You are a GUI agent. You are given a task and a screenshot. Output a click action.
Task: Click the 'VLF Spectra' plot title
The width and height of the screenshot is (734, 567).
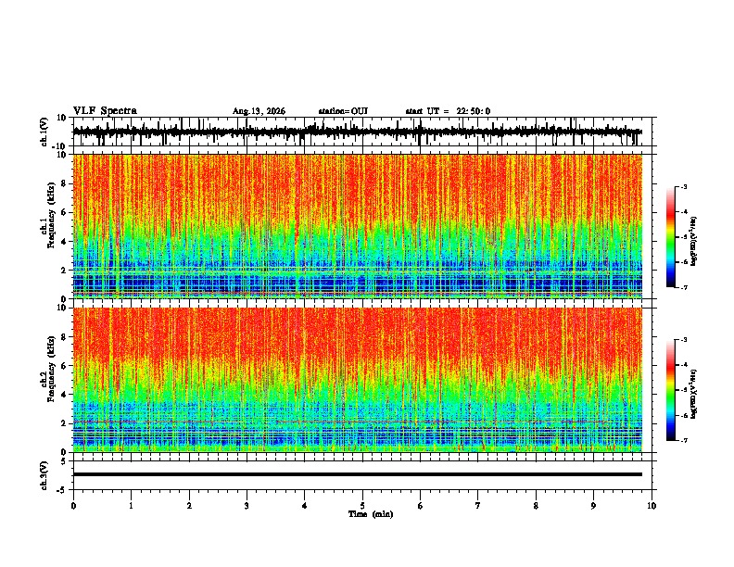coord(105,111)
